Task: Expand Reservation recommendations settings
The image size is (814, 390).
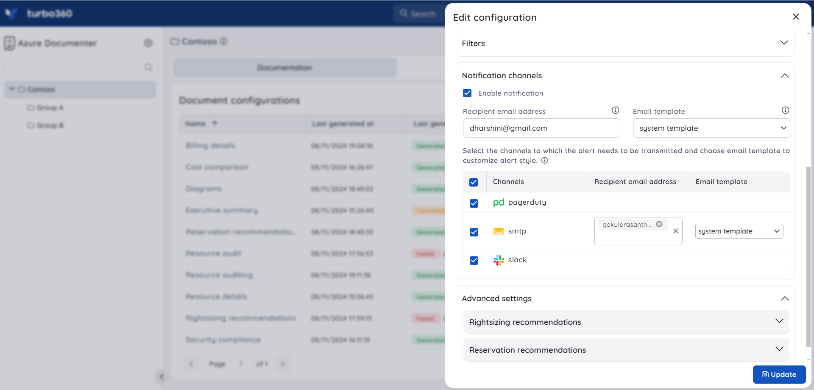Action: coord(626,350)
